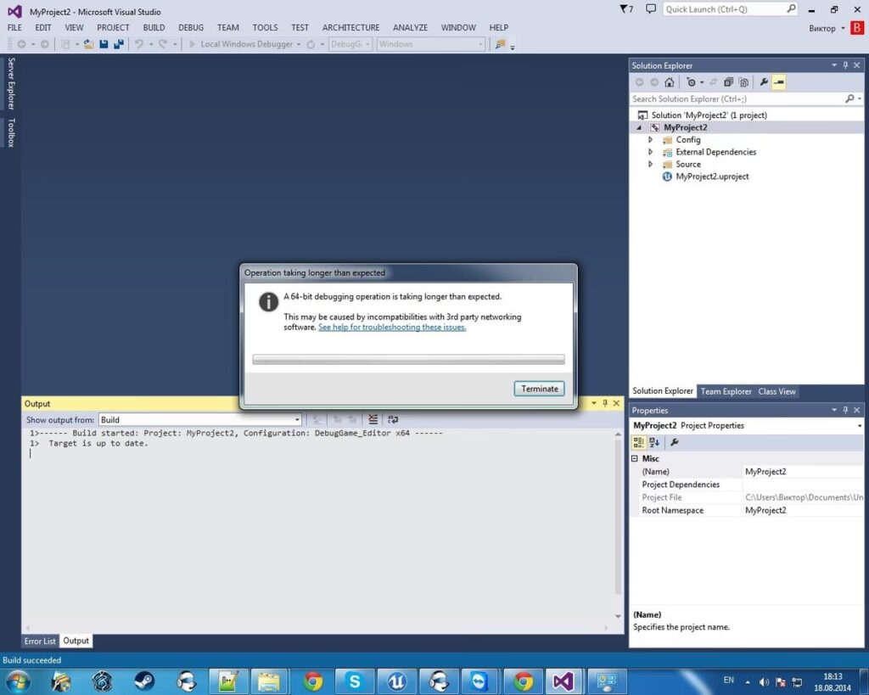The image size is (869, 695).
Task: Click the Properties wrench in Solution Explorer toolbar
Action: (x=764, y=82)
